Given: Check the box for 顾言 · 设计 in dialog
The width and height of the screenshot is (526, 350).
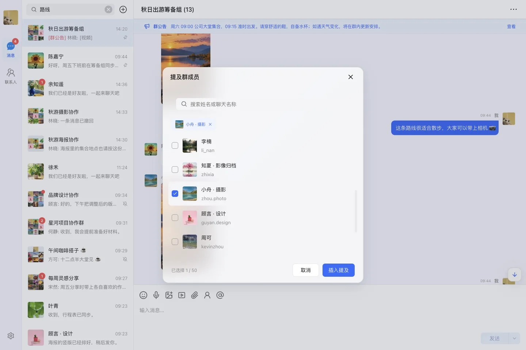Looking at the screenshot, I should point(175,218).
